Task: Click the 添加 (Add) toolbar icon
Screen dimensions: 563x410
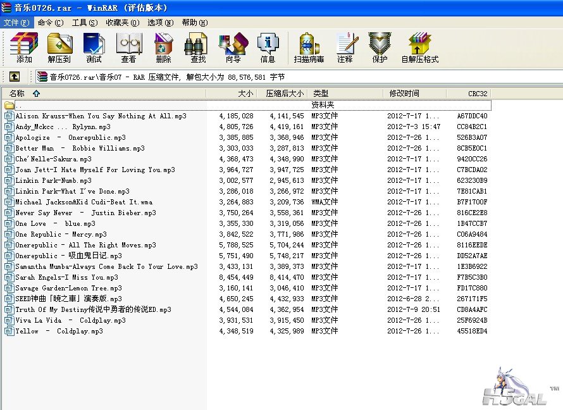Action: [x=24, y=47]
